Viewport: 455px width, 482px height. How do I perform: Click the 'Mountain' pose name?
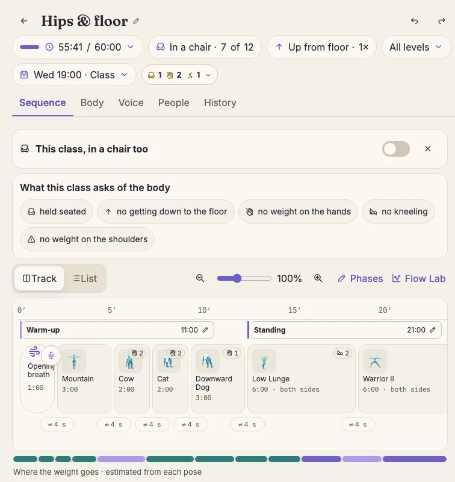click(x=78, y=379)
